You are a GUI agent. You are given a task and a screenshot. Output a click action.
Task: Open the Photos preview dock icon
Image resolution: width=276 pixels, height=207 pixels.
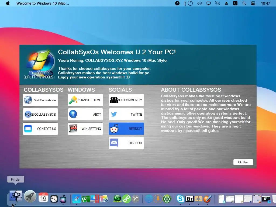tap(104, 199)
